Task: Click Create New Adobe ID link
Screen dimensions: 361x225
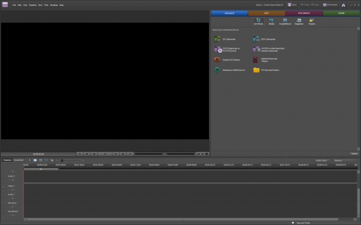Action: [273, 5]
